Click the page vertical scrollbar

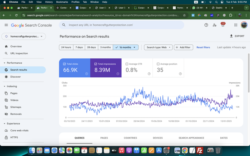coord(249,73)
